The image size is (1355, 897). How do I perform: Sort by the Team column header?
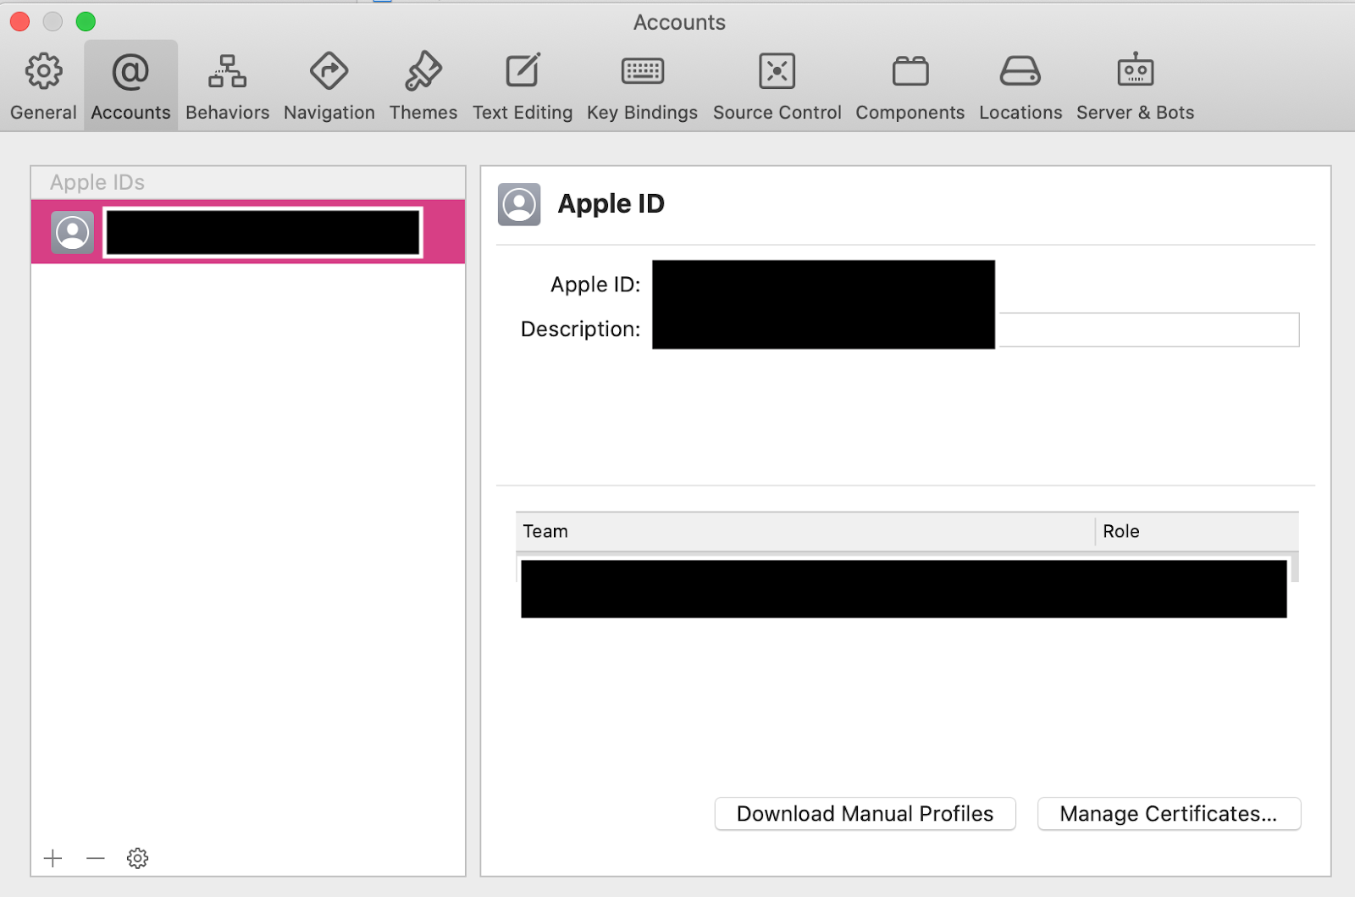(x=805, y=531)
